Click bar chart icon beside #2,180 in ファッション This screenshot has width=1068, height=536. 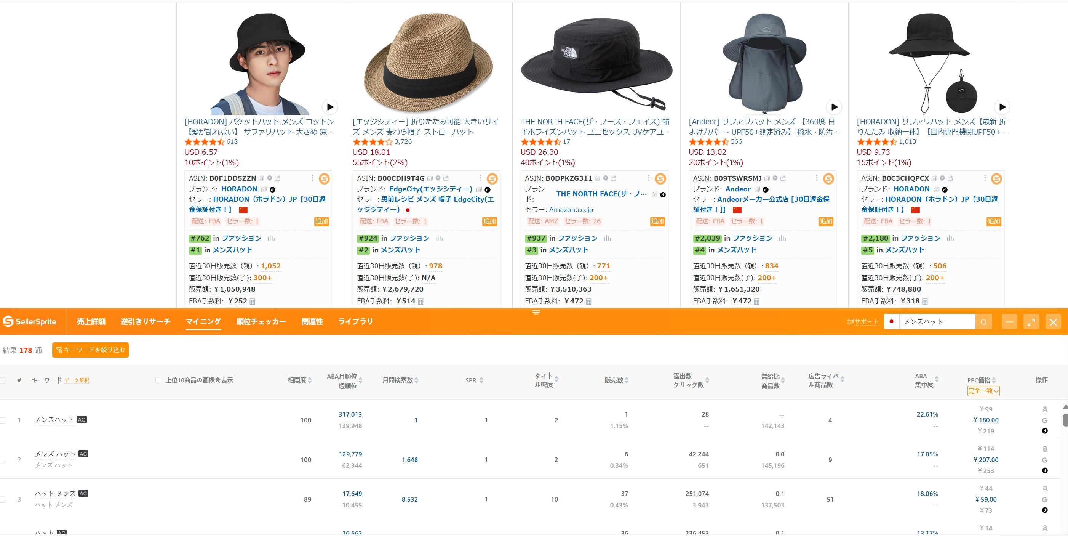pos(950,238)
